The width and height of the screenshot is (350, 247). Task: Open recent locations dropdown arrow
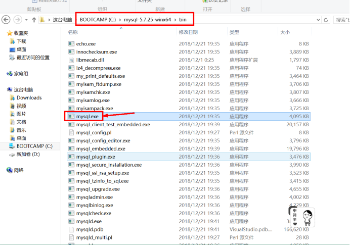pos(26,20)
